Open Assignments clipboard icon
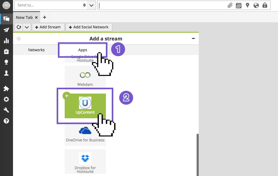This screenshot has height=176, width=278. coord(7,52)
